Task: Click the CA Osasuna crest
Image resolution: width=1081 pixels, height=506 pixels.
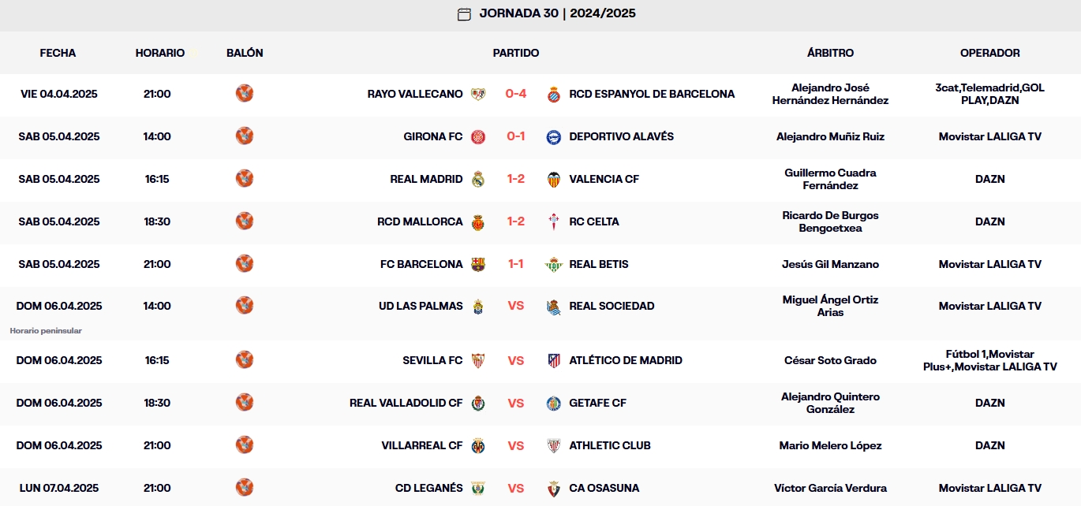Action: click(554, 488)
